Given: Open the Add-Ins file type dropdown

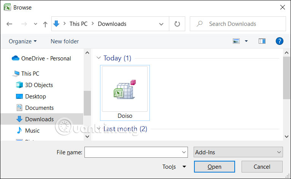Looking at the screenshot, I should pos(238,152).
